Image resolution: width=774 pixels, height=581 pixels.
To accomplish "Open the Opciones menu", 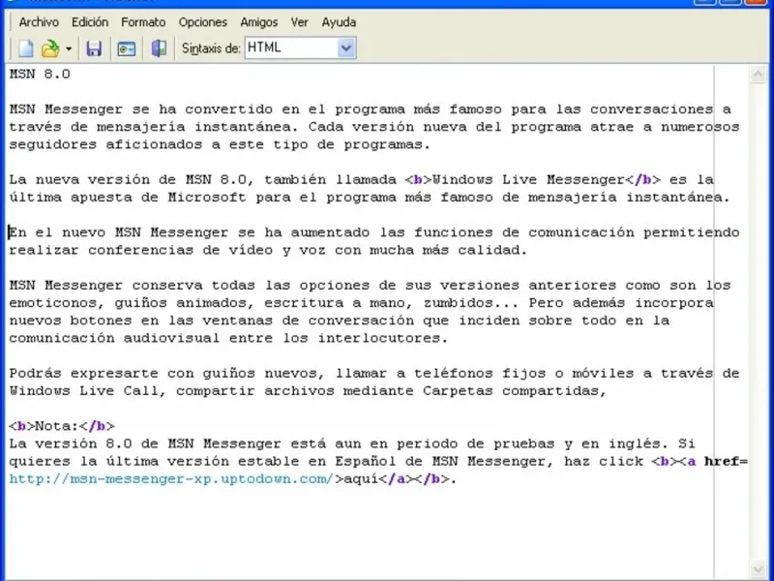I will pyautogui.click(x=203, y=22).
